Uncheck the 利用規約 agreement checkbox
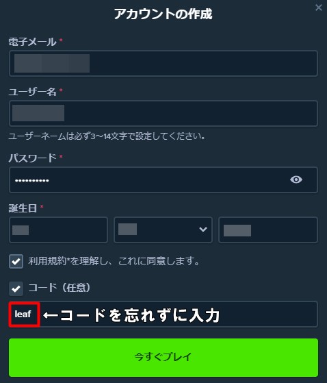This screenshot has height=383, width=327. point(16,261)
